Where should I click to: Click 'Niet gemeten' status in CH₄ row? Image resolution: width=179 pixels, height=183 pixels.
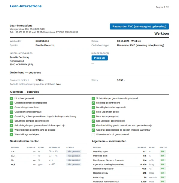(x=74, y=151)
